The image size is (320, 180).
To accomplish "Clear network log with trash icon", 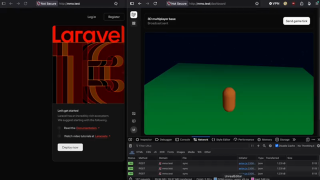I will click(130, 145).
